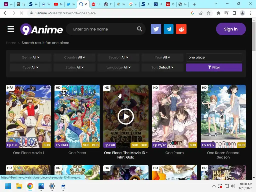Switch to the YouTube tab

[58, 4]
